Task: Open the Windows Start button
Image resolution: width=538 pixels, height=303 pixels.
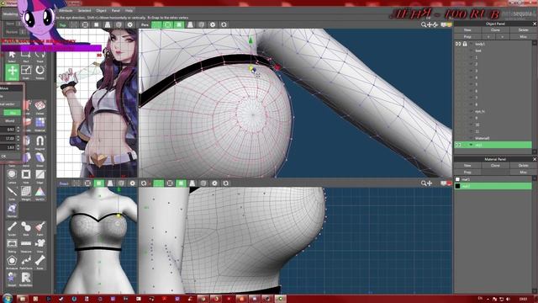Action: tap(7, 298)
